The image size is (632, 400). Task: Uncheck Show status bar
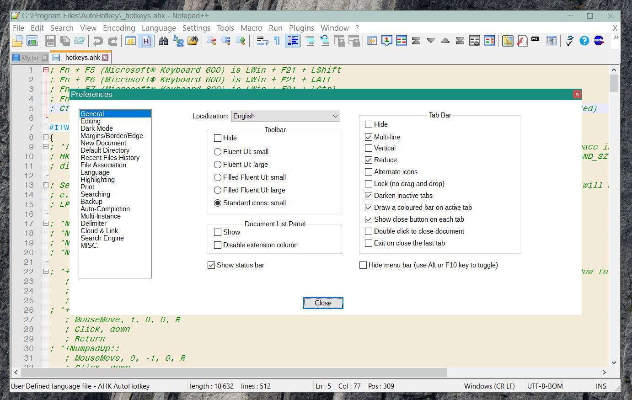[211, 265]
